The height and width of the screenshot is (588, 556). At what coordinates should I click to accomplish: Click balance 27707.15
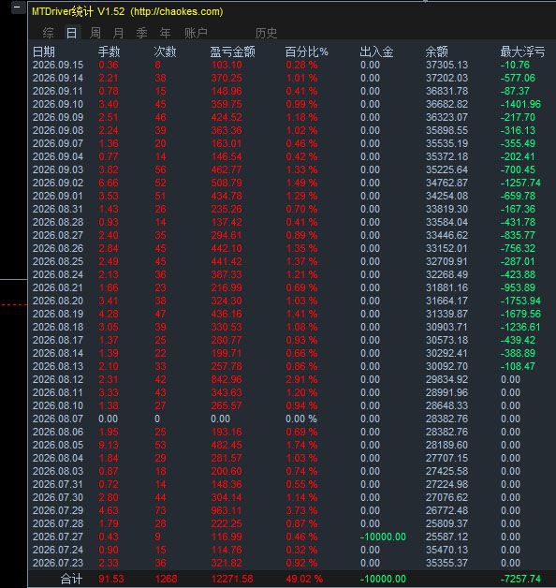click(446, 458)
